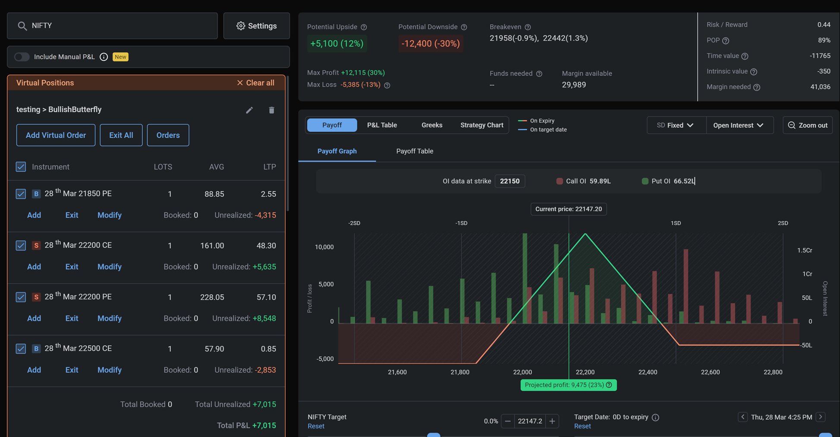The width and height of the screenshot is (840, 437).
Task: Click the Max Loss info icon
Action: click(387, 85)
